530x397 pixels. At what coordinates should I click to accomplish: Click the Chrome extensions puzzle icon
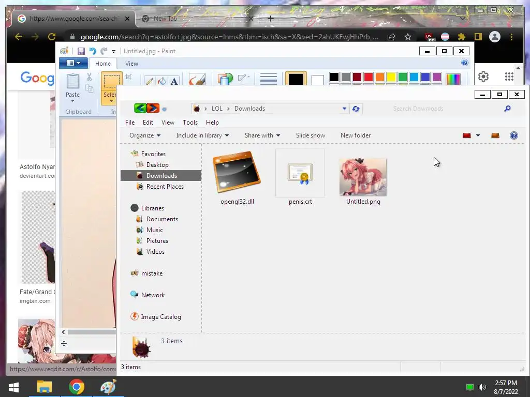coord(461,37)
